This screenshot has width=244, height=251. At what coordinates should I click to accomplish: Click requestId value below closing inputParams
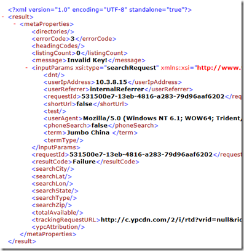[x=141, y=154]
